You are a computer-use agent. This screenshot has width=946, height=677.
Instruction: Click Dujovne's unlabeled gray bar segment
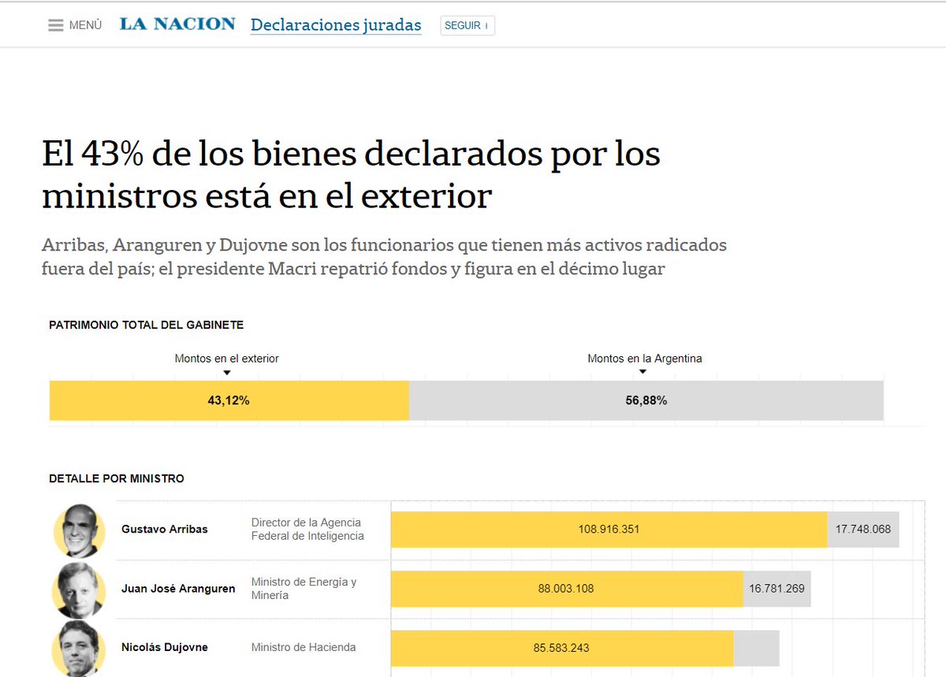tap(757, 648)
